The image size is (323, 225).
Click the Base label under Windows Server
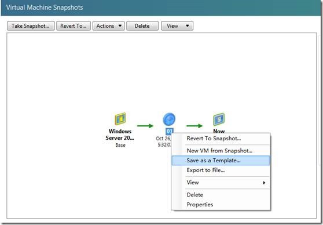pyautogui.click(x=120, y=145)
